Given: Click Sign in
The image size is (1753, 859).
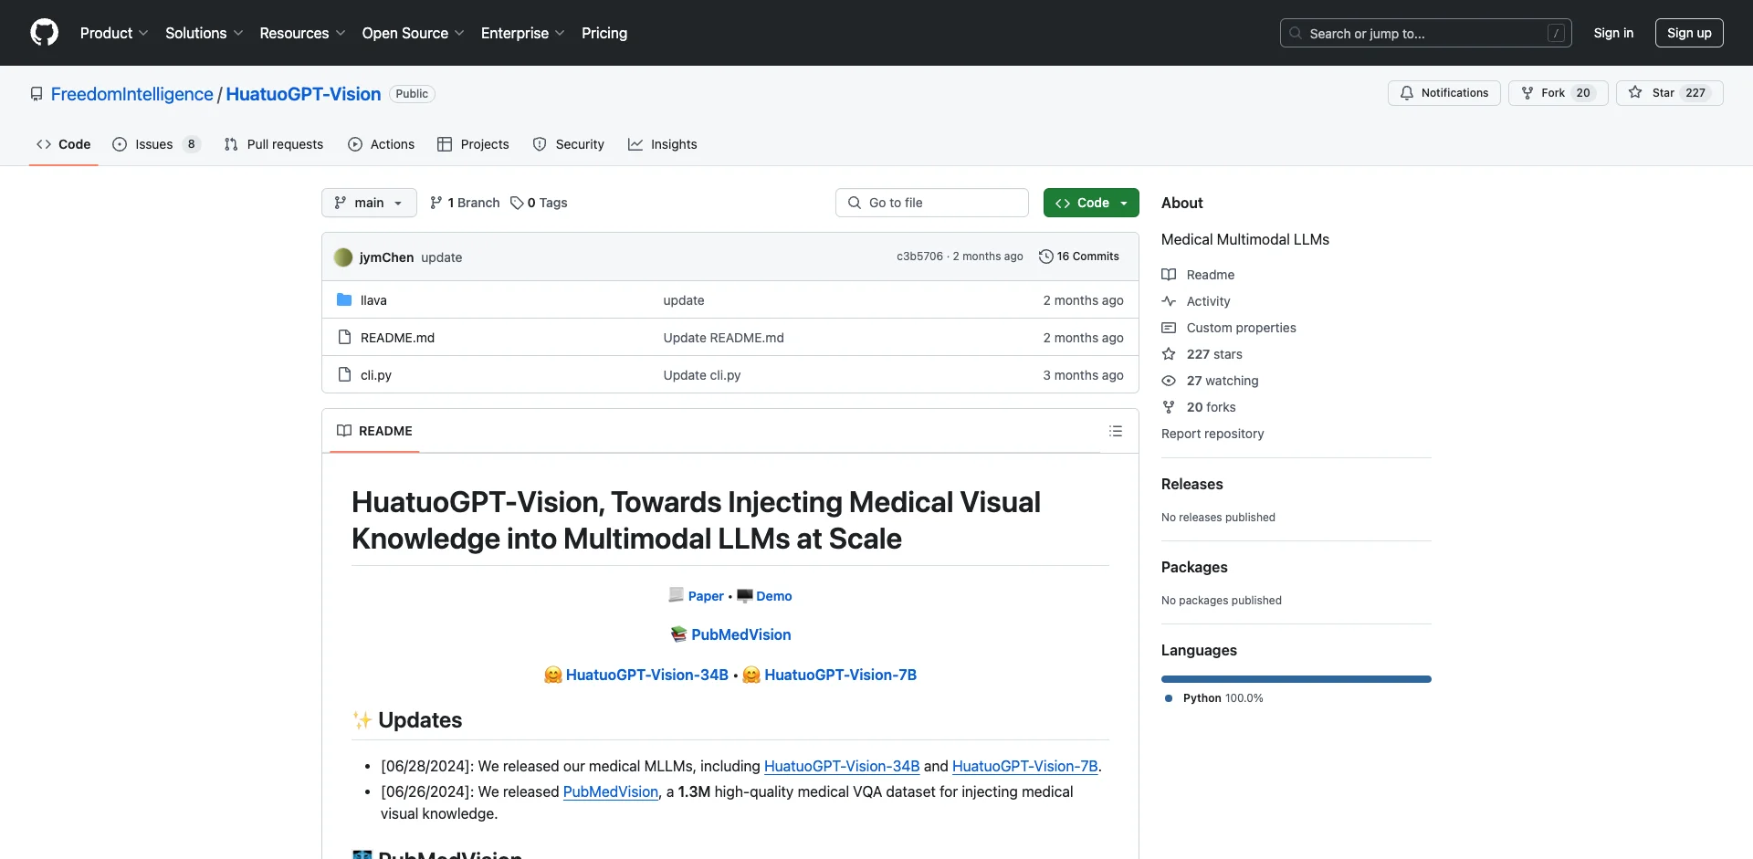Looking at the screenshot, I should coord(1613,33).
